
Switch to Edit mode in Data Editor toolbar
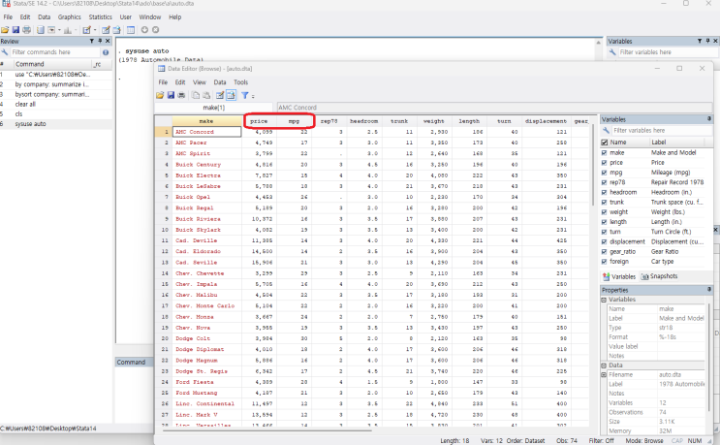pyautogui.click(x=218, y=95)
